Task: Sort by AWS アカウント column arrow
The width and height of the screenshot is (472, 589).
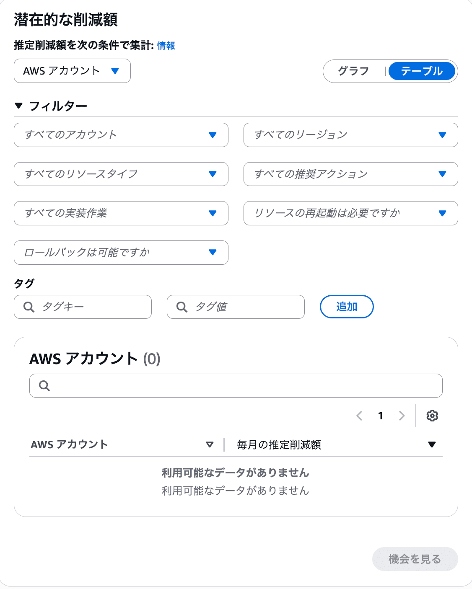Action: point(210,444)
